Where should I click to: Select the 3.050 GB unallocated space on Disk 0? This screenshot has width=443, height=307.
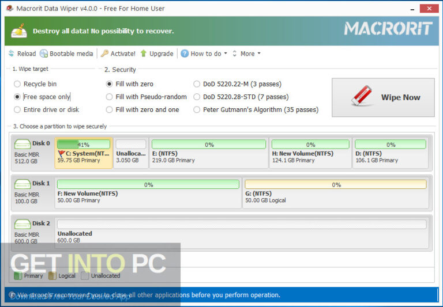pos(131,153)
